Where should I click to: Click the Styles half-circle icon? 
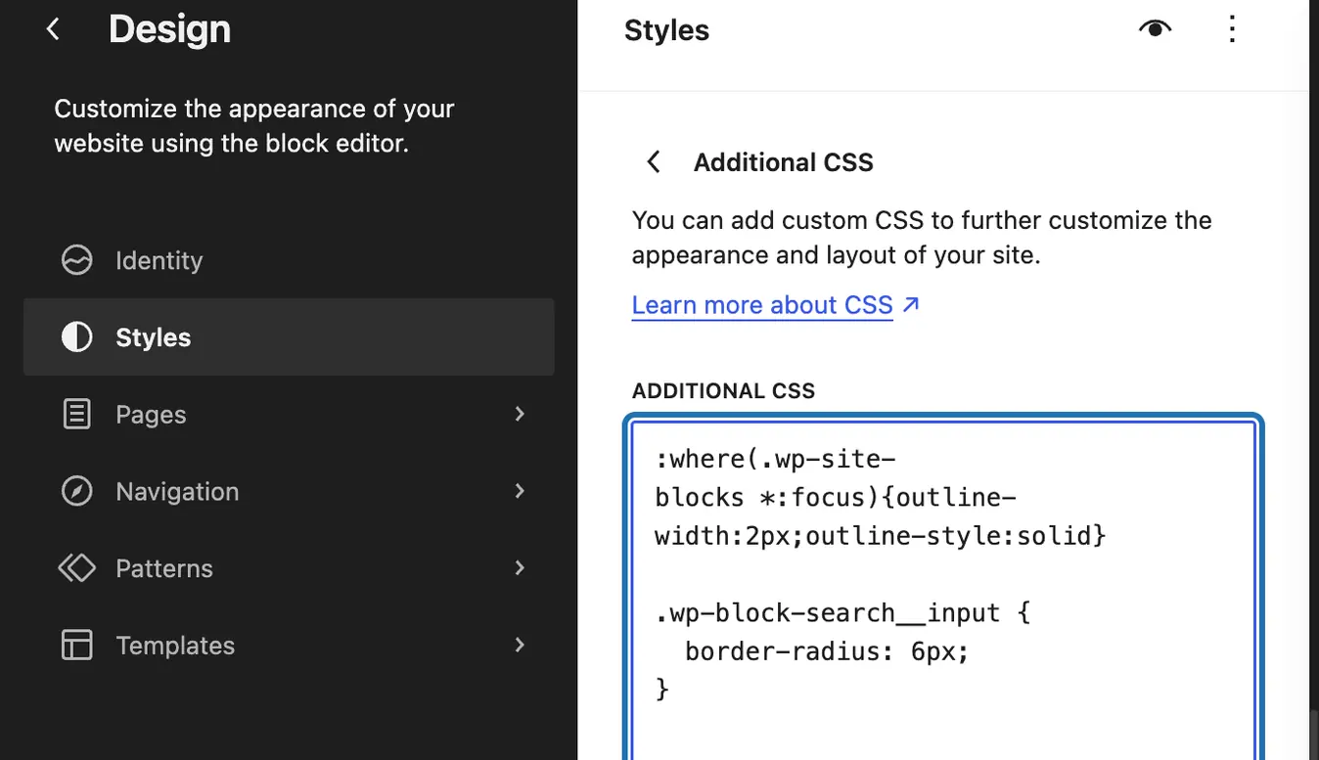pos(76,337)
